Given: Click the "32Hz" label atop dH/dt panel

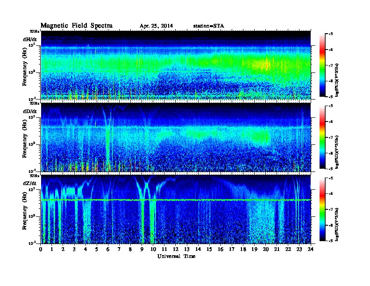Looking at the screenshot, I should coord(35,31).
